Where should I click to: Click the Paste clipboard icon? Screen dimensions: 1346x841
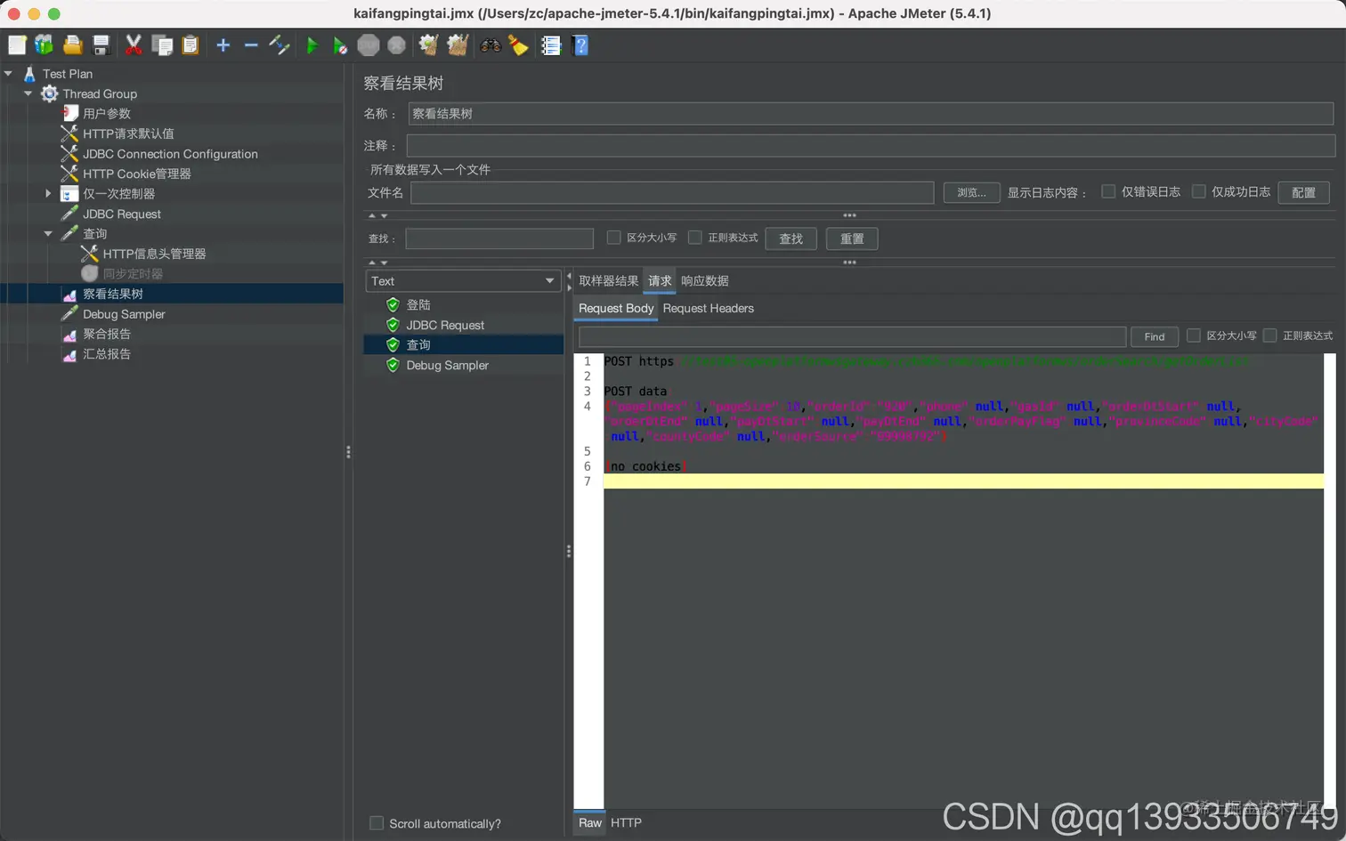click(x=191, y=44)
